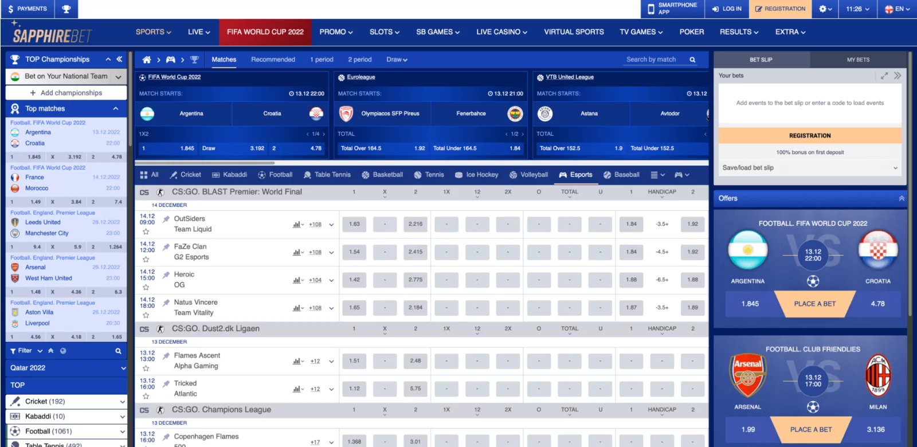This screenshot has width=917, height=447.
Task: Open +108 markets link for Natus Vincere match
Action: point(315,308)
